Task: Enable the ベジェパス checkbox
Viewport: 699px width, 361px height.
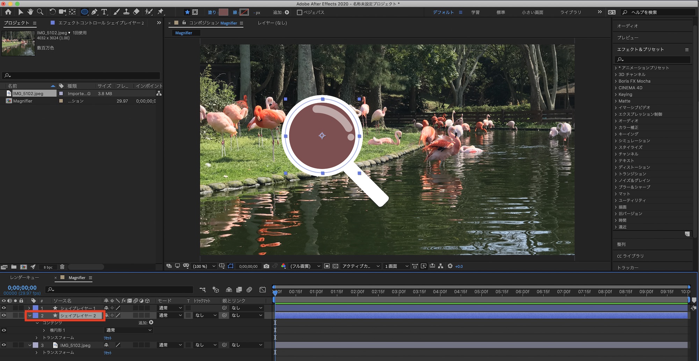Action: pyautogui.click(x=299, y=12)
